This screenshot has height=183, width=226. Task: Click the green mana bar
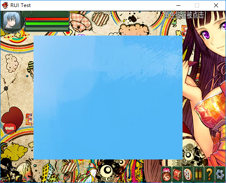47,24
